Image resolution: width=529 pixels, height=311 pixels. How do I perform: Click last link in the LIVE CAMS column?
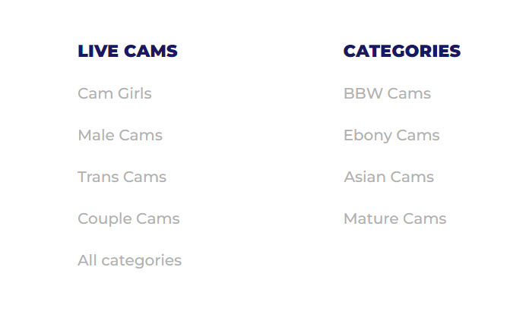click(129, 261)
